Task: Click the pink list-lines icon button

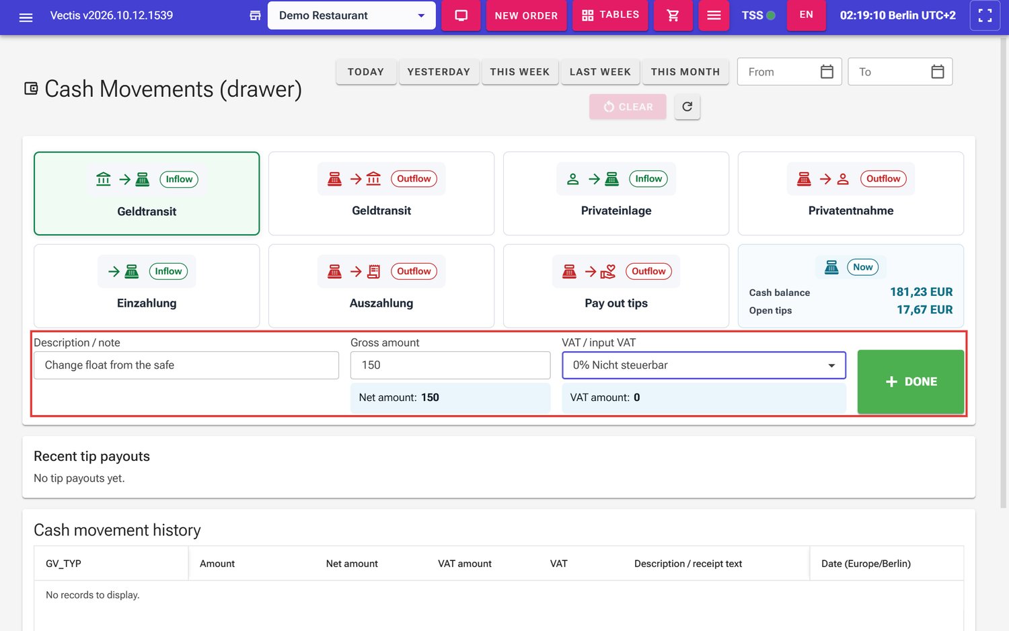Action: 714,15
